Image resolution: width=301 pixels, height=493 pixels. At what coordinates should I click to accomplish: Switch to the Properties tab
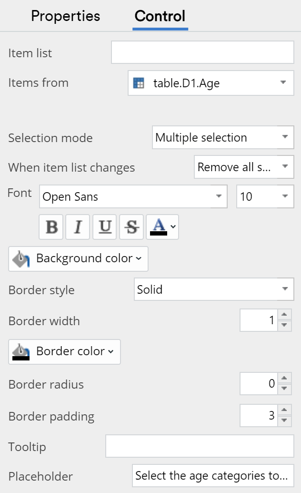[65, 16]
